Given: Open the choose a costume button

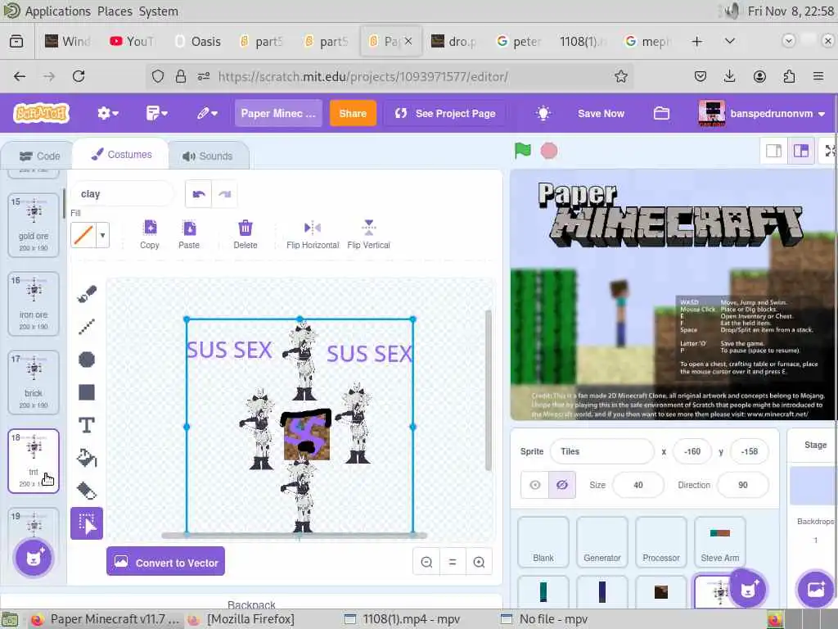Looking at the screenshot, I should coord(34,558).
